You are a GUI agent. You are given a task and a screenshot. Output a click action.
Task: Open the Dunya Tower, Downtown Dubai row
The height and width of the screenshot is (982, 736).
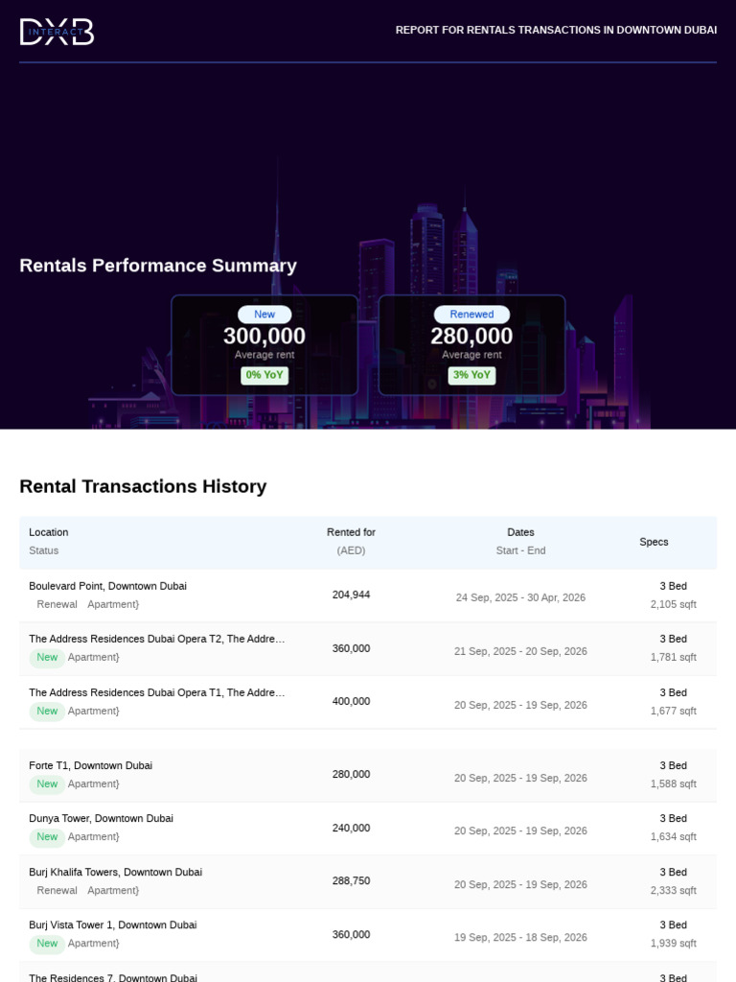click(368, 829)
